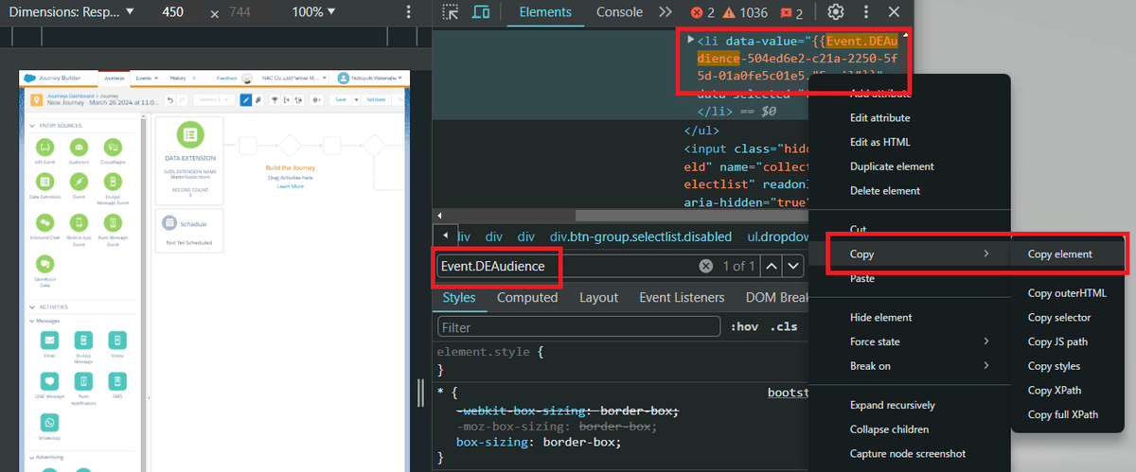Open the Version 1 dropdown
Image resolution: width=1136 pixels, height=472 pixels.
[213, 99]
